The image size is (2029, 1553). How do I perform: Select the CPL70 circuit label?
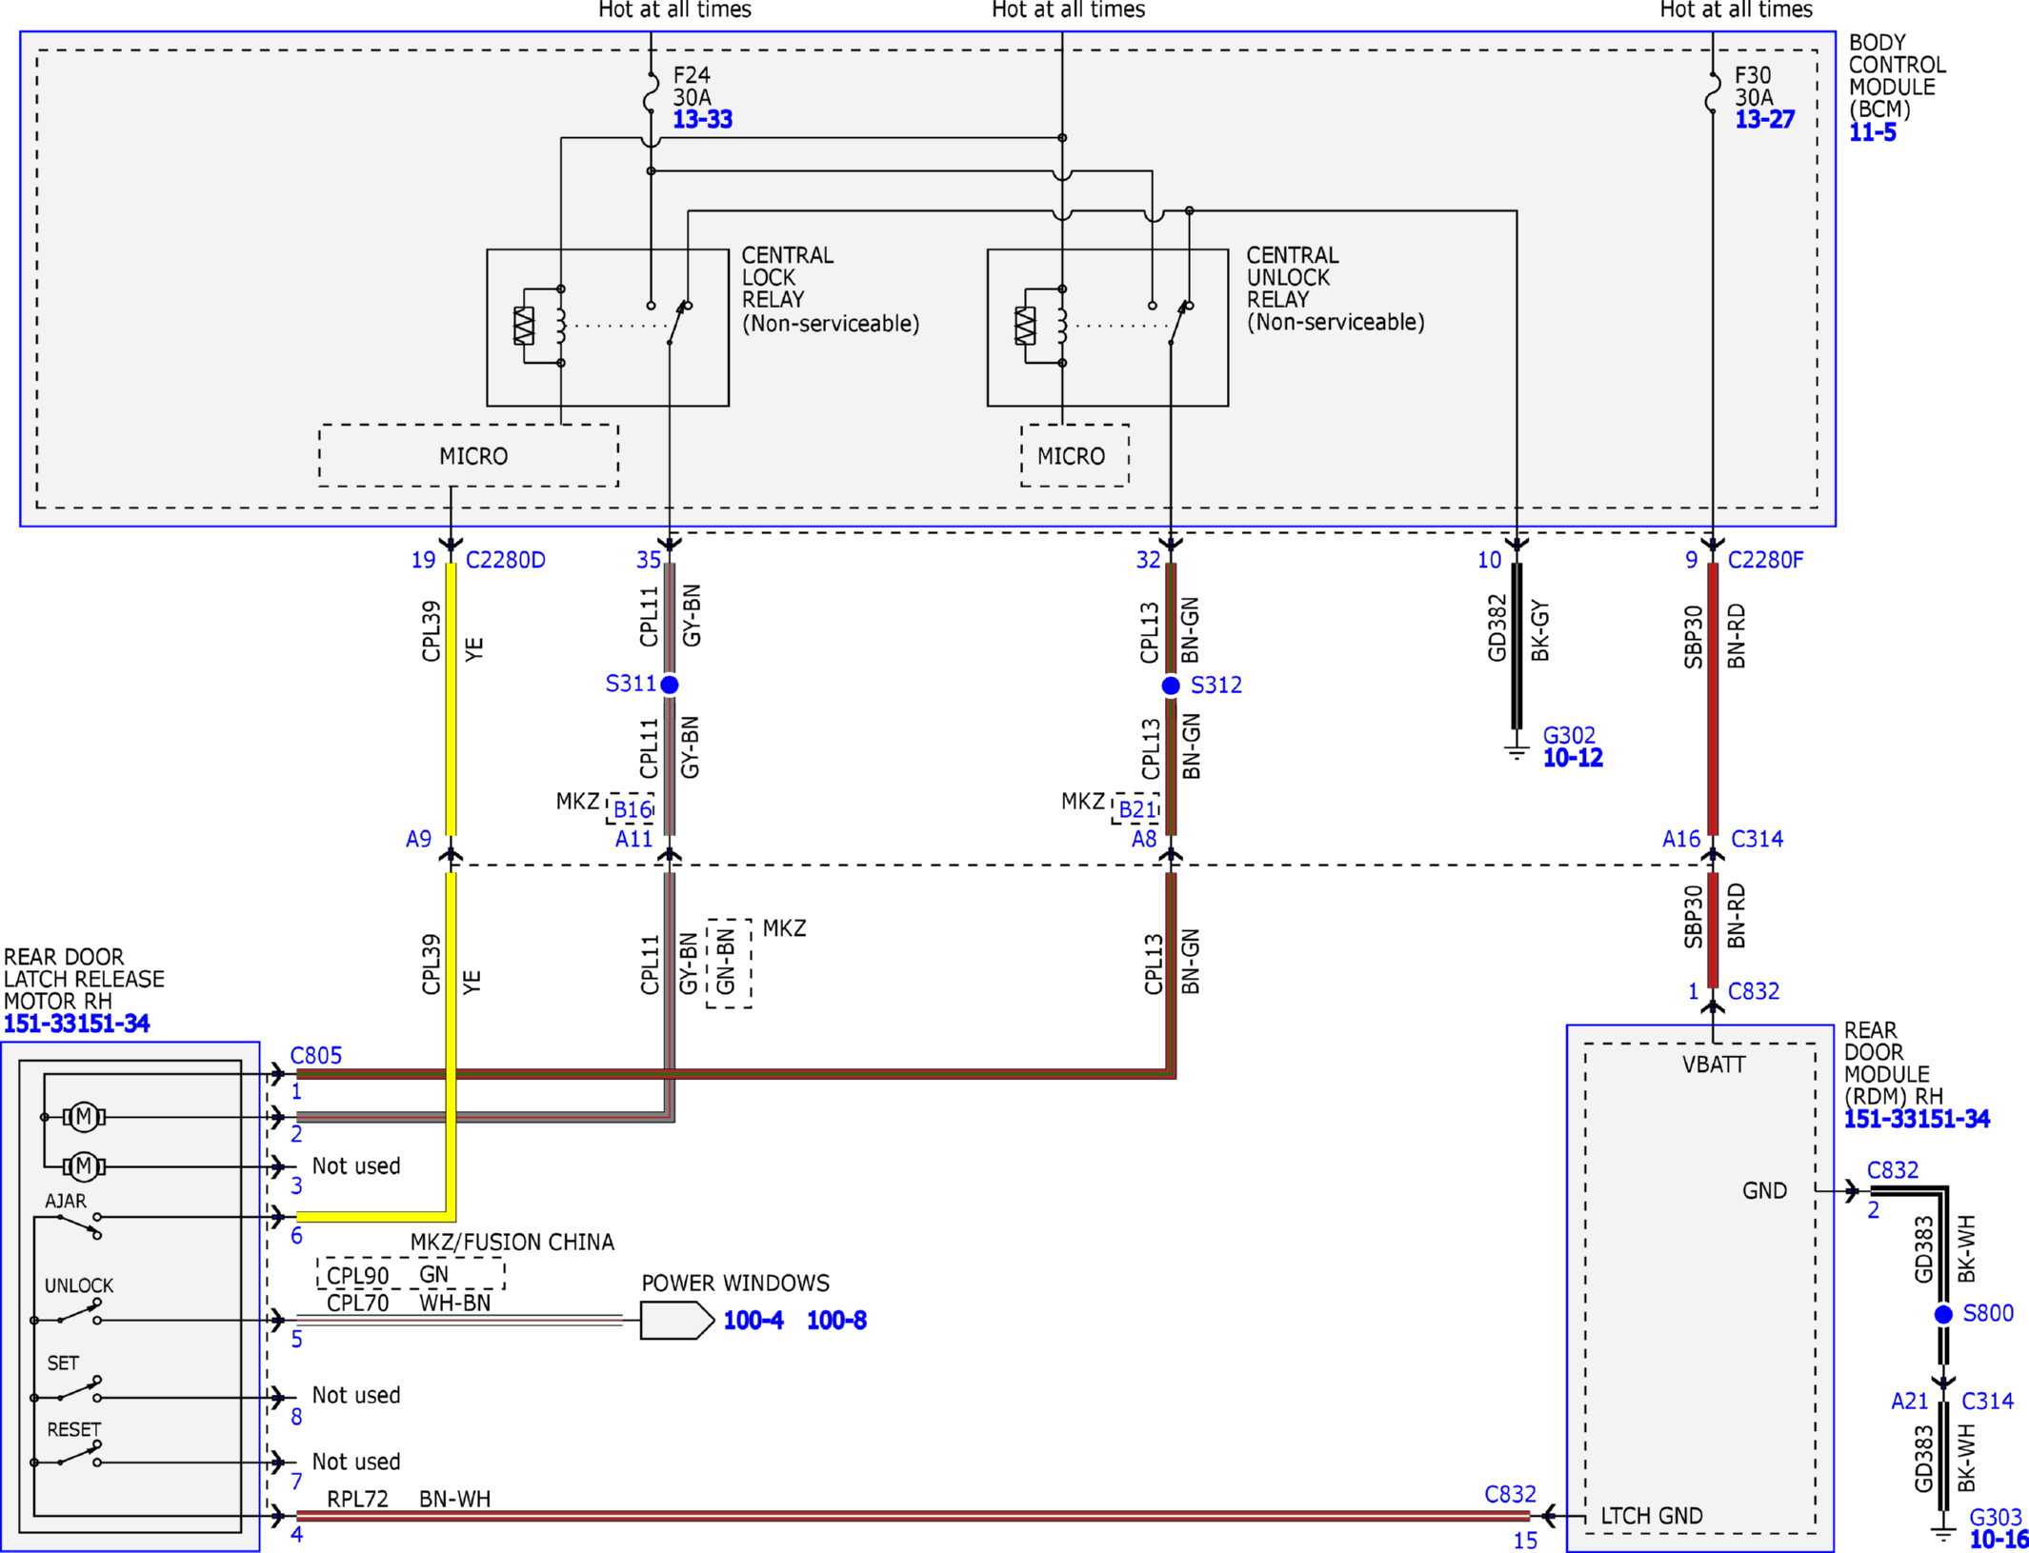tap(357, 1303)
